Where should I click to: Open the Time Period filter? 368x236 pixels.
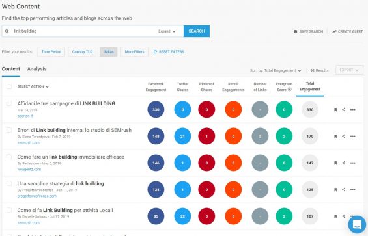51,52
